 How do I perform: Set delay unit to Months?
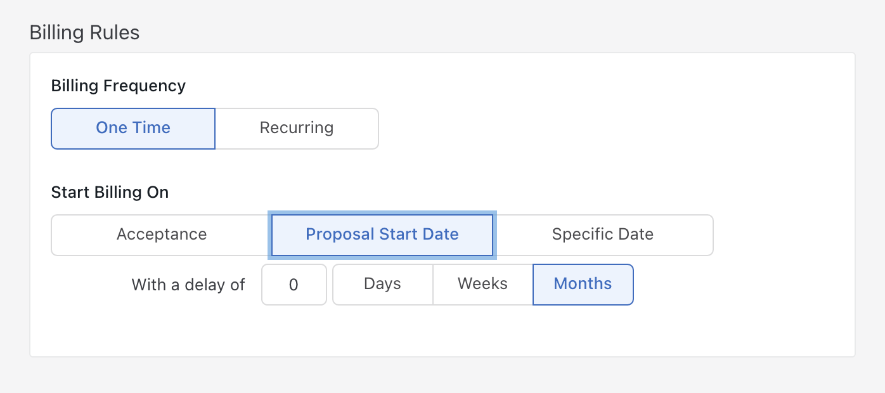pos(583,284)
